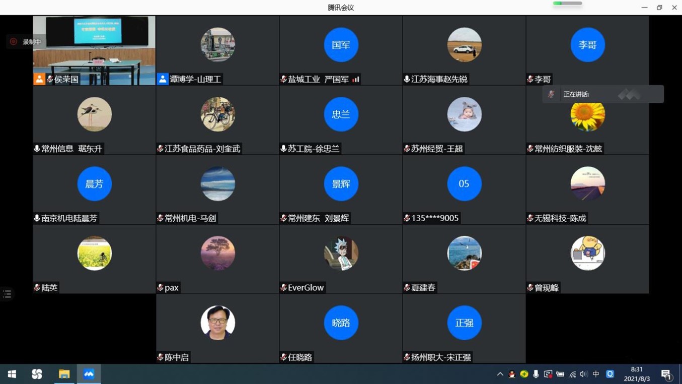Screen dimensions: 682x384
Task: Click the QQ penguin tray icon
Action: click(x=512, y=374)
